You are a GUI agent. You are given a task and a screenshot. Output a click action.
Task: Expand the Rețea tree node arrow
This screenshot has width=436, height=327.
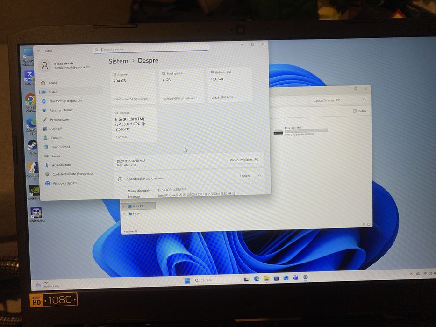[x=124, y=214]
